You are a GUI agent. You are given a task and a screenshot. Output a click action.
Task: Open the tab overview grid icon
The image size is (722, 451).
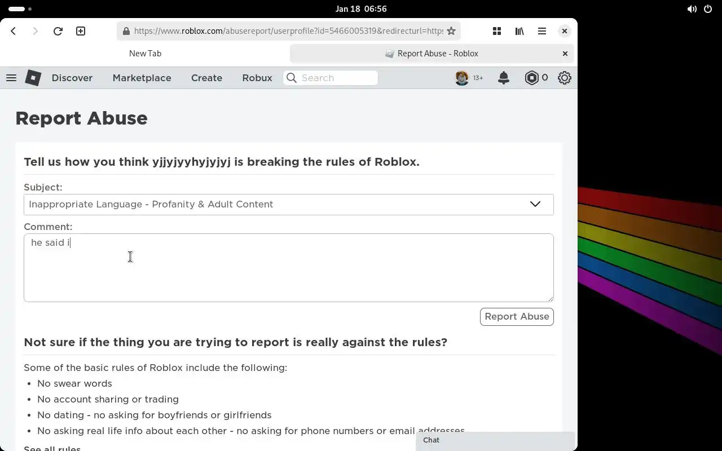tap(497, 31)
